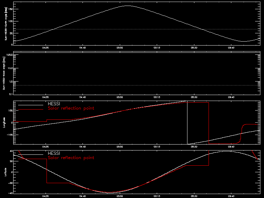
Task: Click '05:45' under the Latitude plot
Action: click(231, 196)
